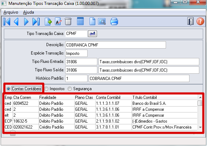This screenshot has height=146, width=207.
Task: Click the Título Contábil column header
Action: pos(165,97)
